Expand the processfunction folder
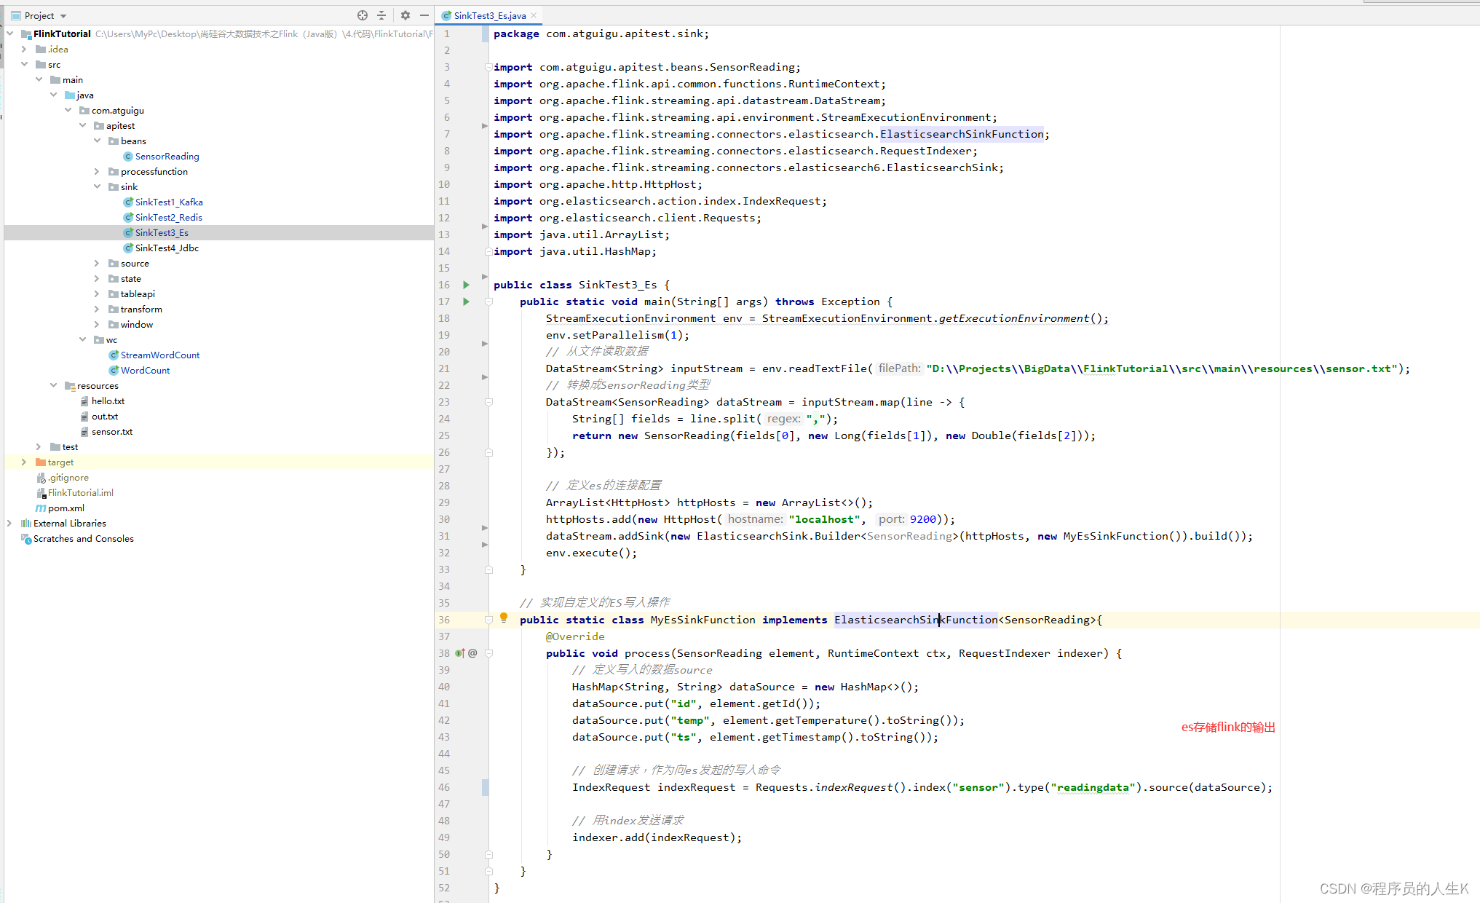The image size is (1480, 903). click(97, 172)
